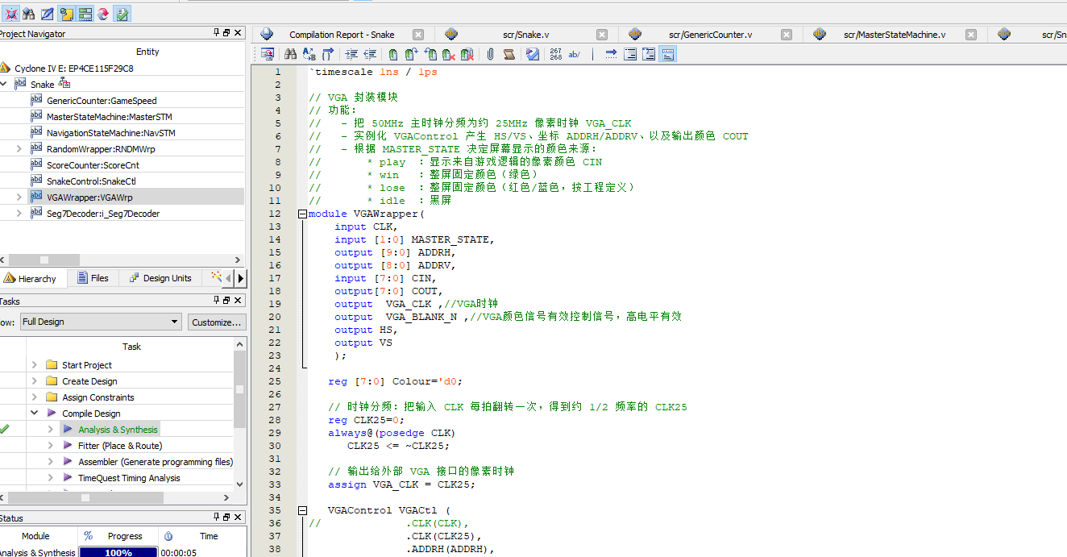Expand RandomWrapper:RNDMWrp hierarchy node

pos(19,148)
